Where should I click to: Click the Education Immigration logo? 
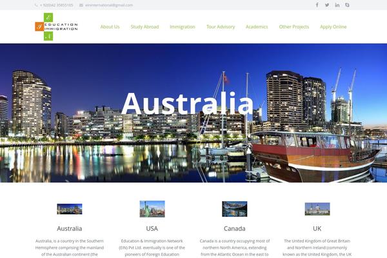coord(56,26)
